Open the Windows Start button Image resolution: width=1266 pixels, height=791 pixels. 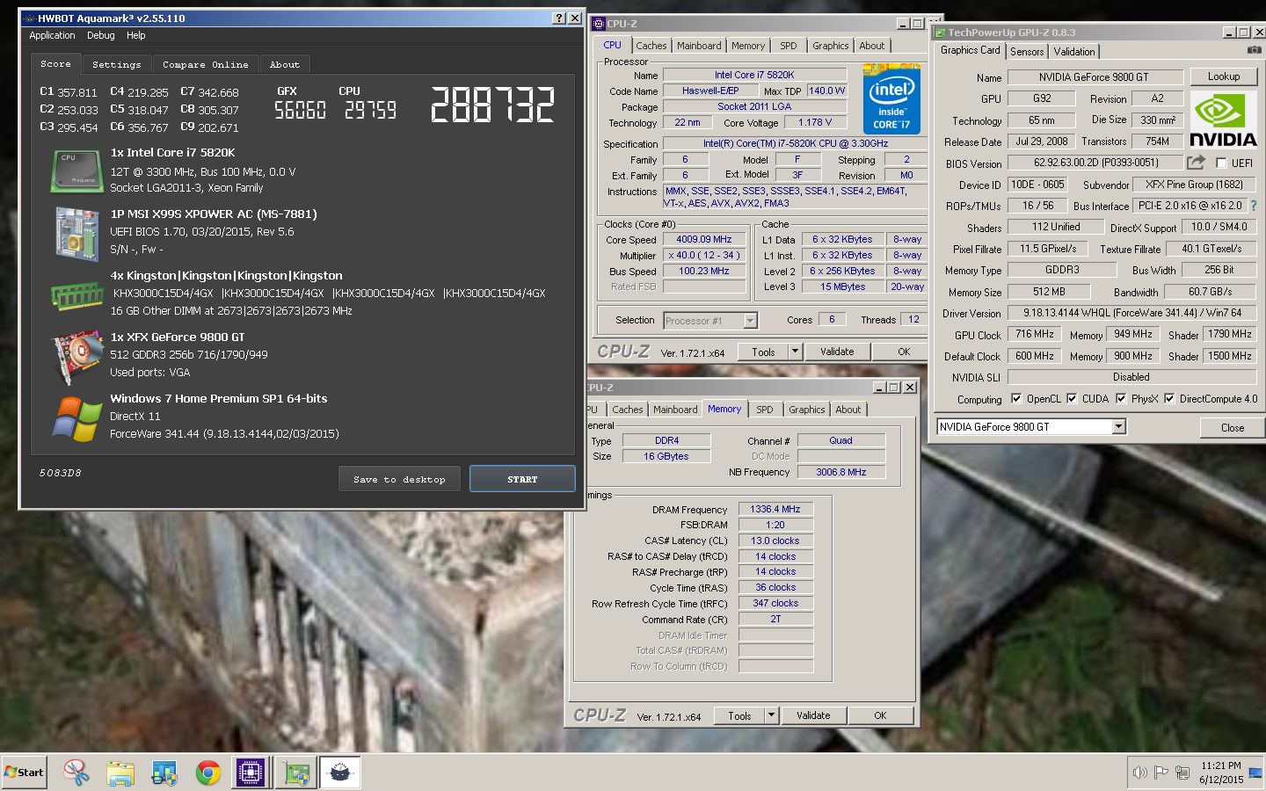24,773
